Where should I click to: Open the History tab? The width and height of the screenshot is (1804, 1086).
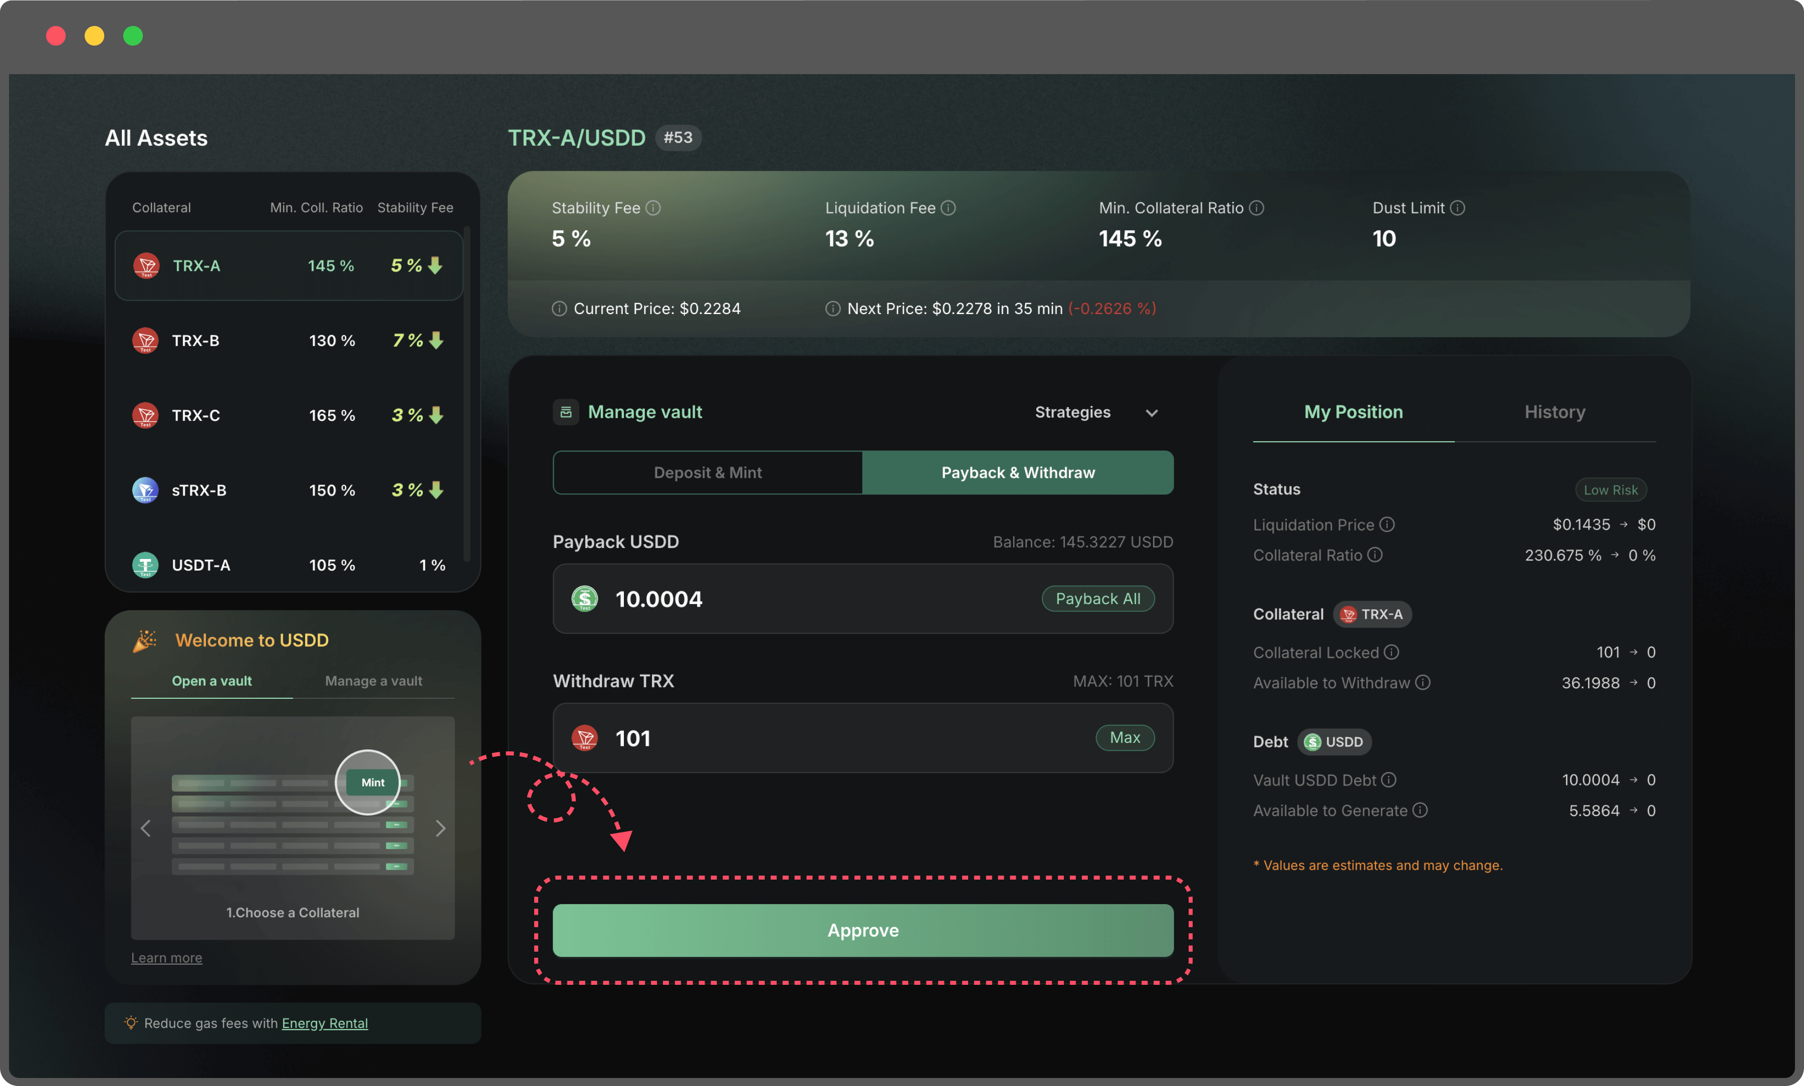pyautogui.click(x=1554, y=412)
